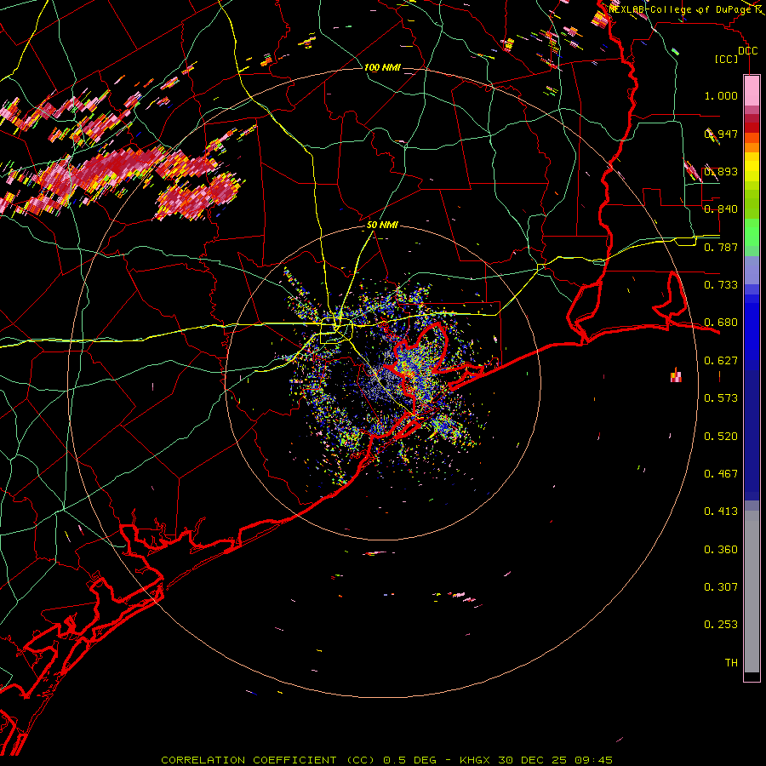This screenshot has height=766, width=766.
Task: Click the 0.467 scale value
Action: click(x=721, y=474)
